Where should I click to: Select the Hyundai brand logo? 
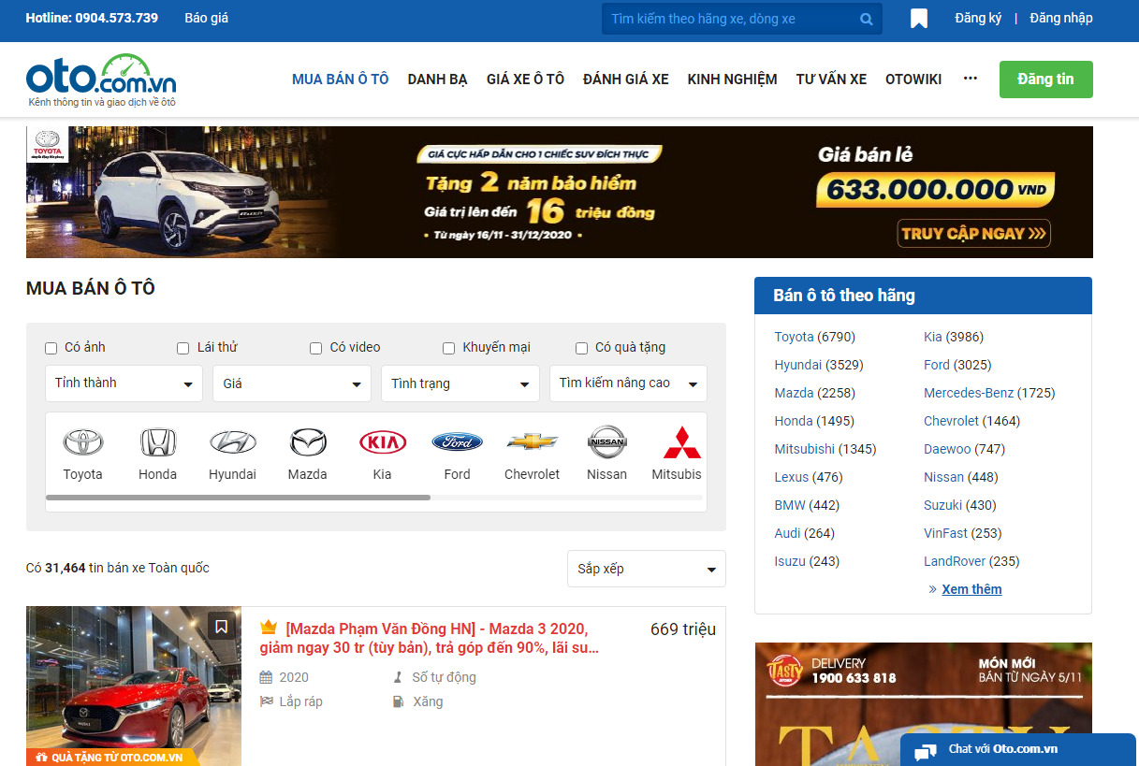coord(232,441)
